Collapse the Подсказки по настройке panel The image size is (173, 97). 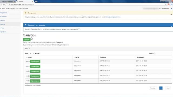[171, 26]
